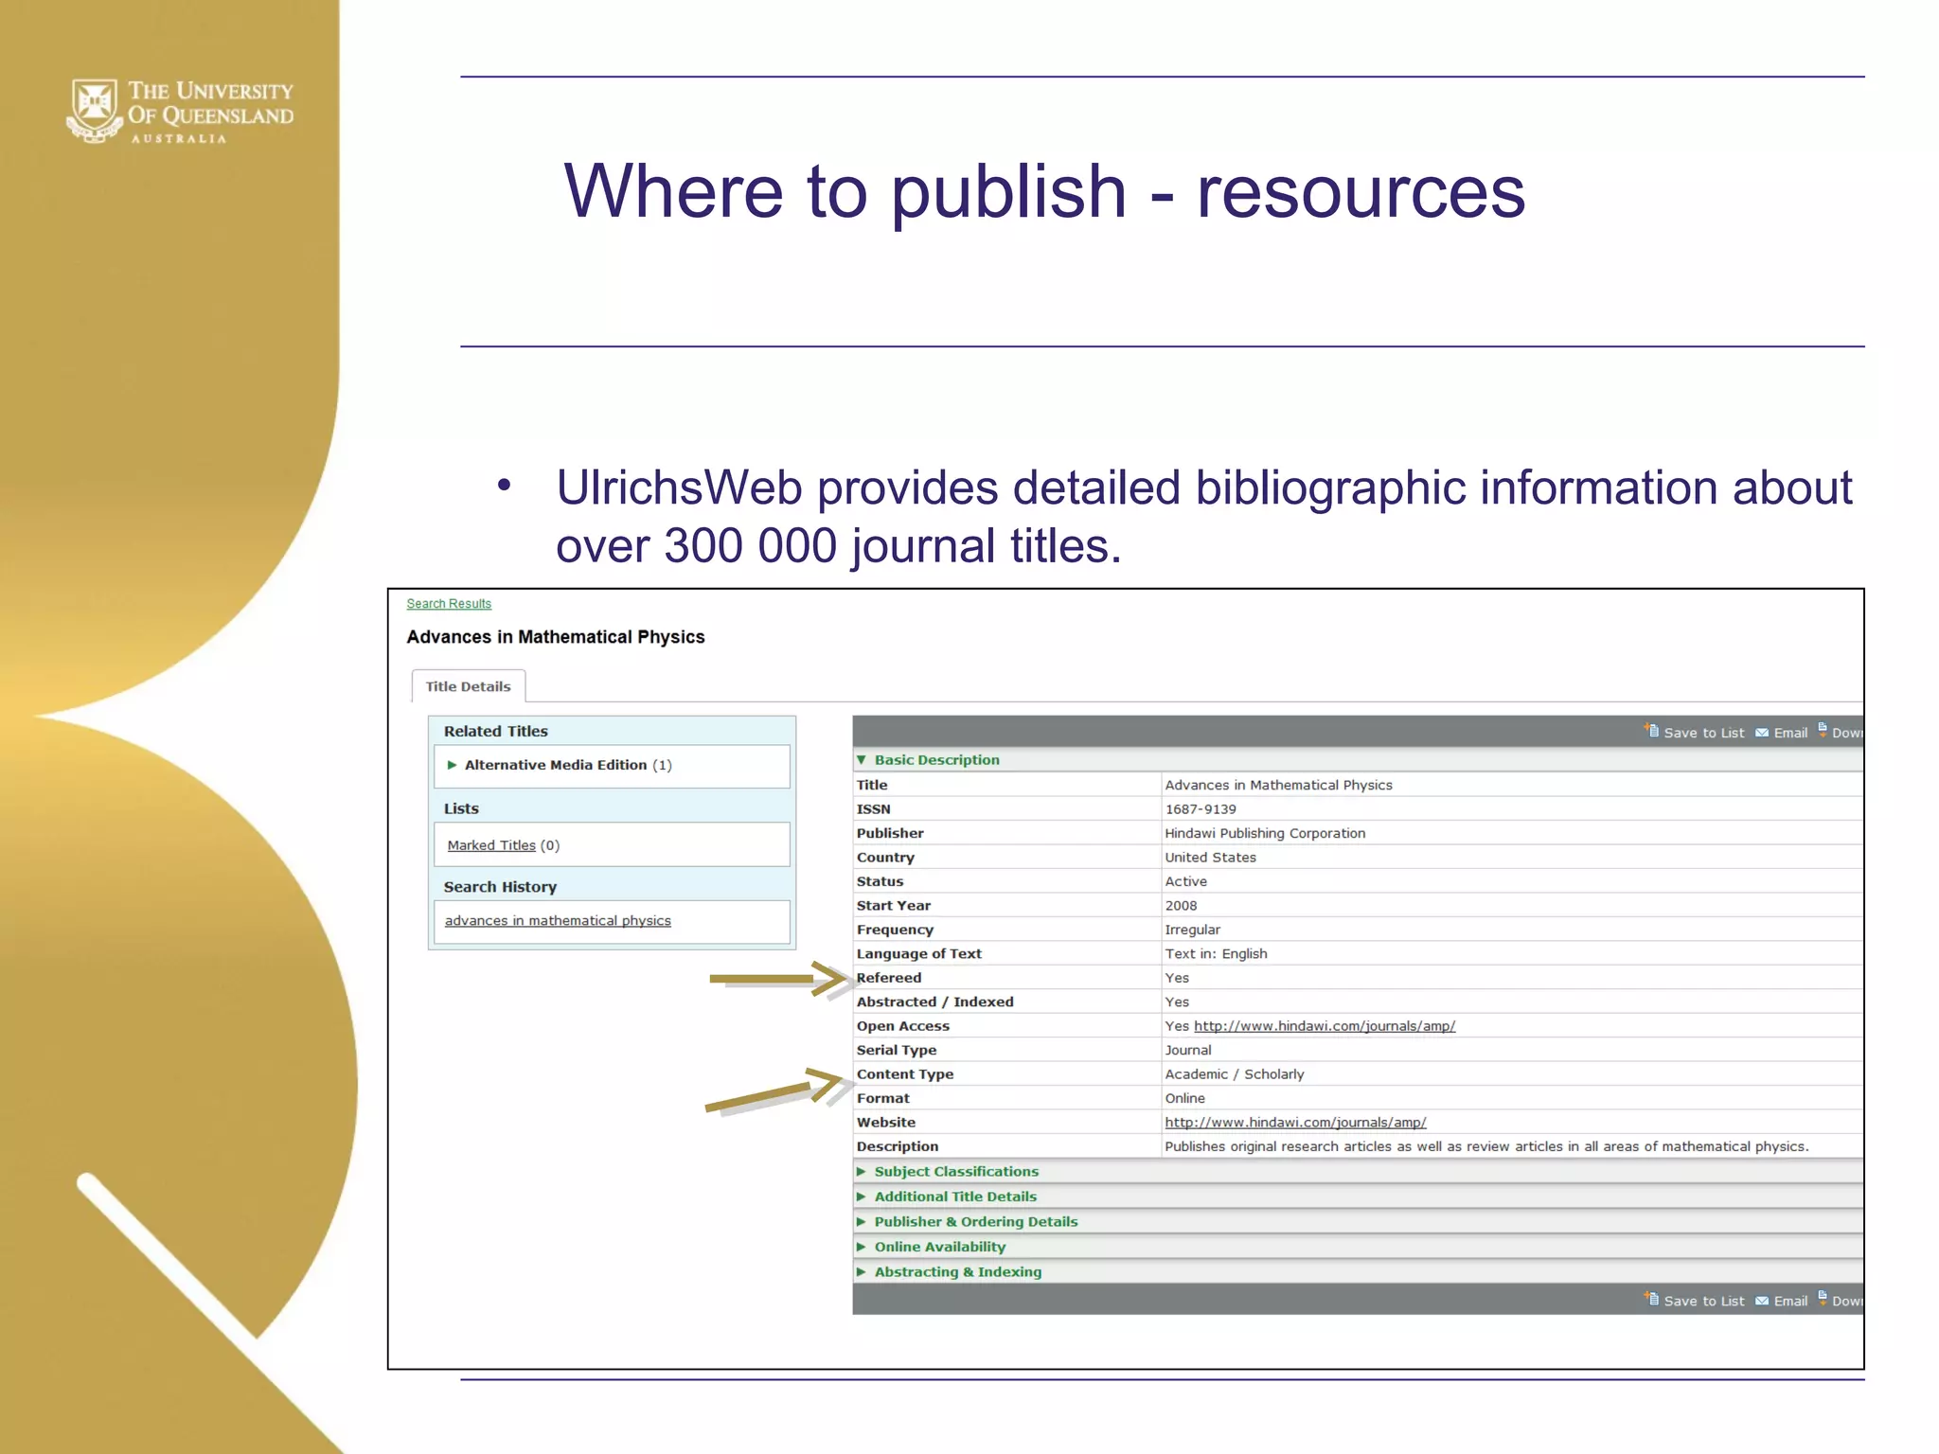Viewport: 1939px width, 1454px height.
Task: Click the Download icon in top toolbar
Action: click(x=1823, y=730)
